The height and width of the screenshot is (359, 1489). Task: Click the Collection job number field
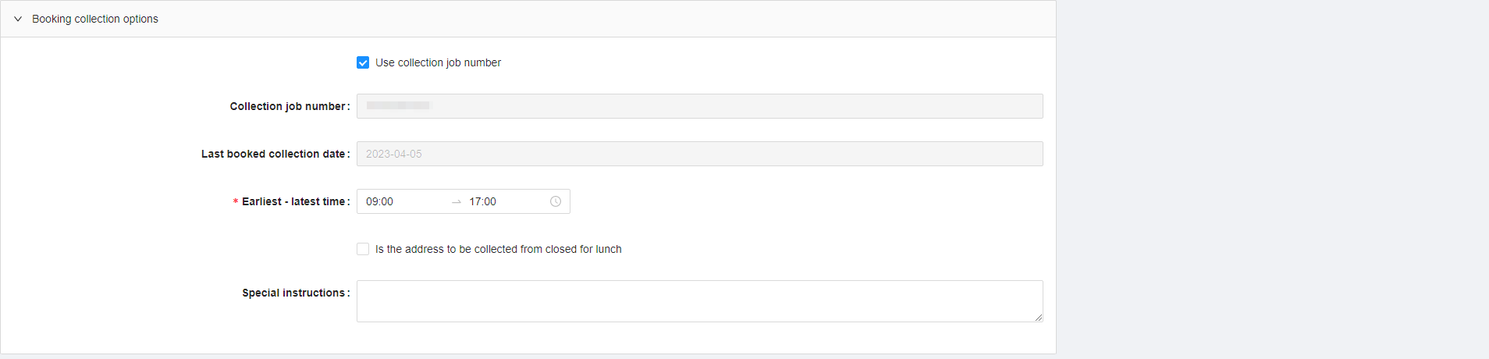pos(699,106)
